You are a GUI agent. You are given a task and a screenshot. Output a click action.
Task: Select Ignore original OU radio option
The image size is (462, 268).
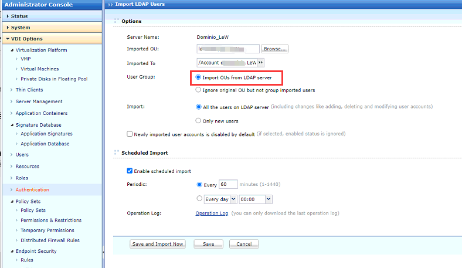tap(198, 90)
